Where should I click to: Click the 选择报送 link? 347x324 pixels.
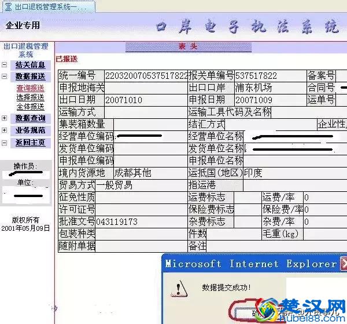tap(30, 97)
